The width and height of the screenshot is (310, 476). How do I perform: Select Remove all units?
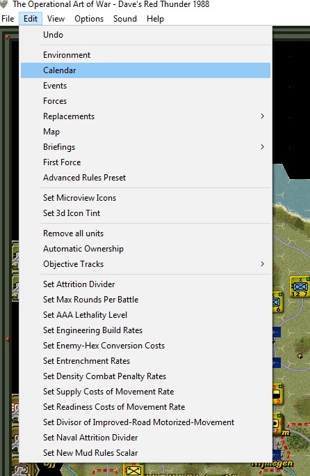pyautogui.click(x=145, y=233)
